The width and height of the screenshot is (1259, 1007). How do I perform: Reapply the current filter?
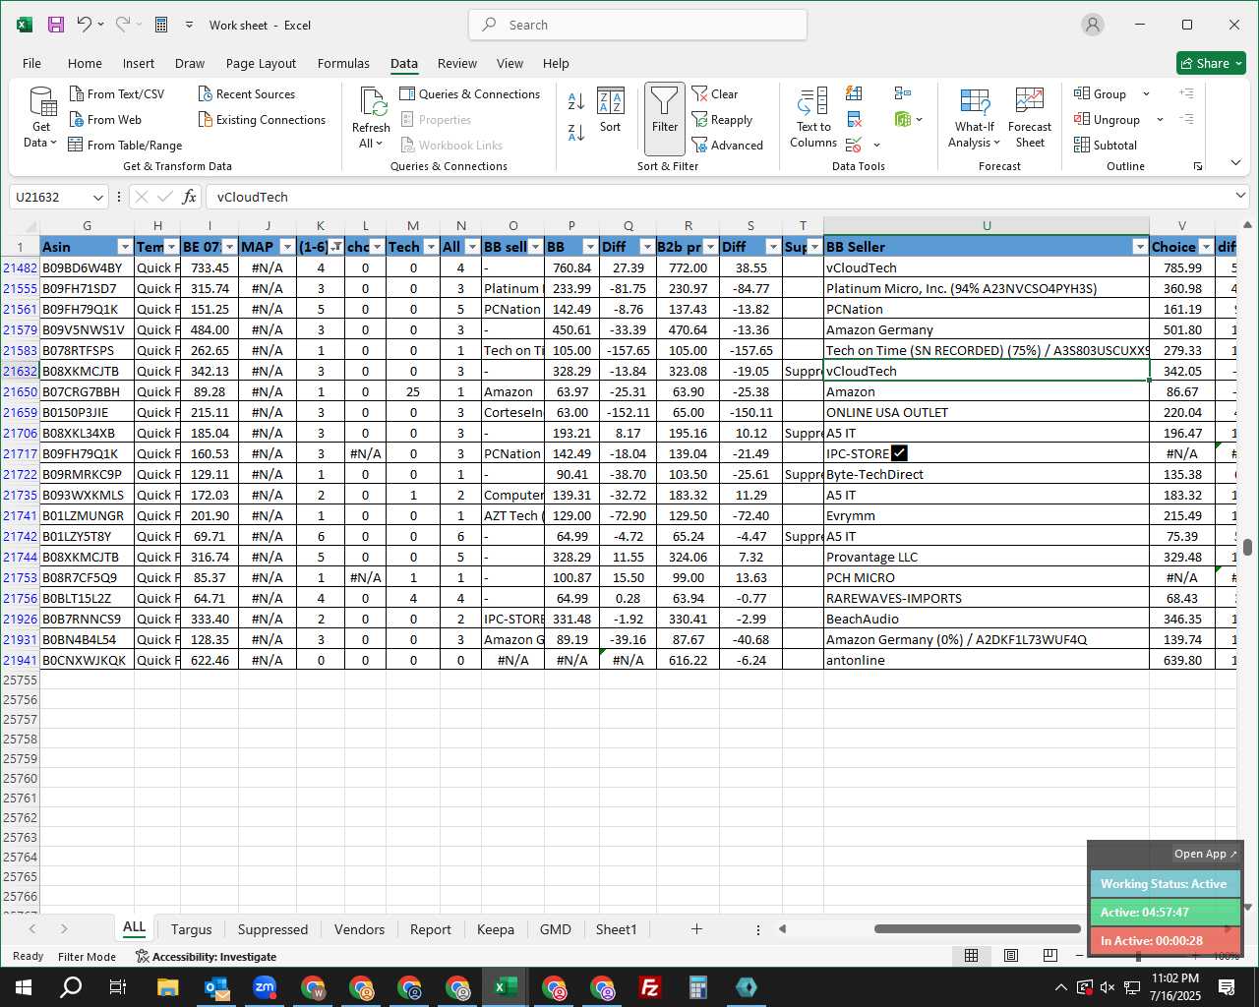pos(722,119)
